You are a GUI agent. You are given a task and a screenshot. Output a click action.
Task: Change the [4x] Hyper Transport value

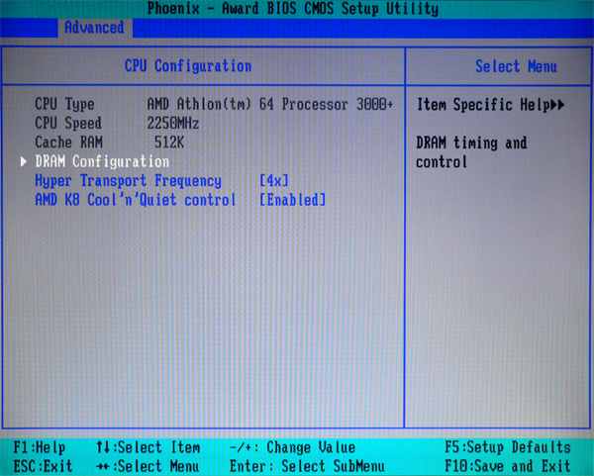274,181
